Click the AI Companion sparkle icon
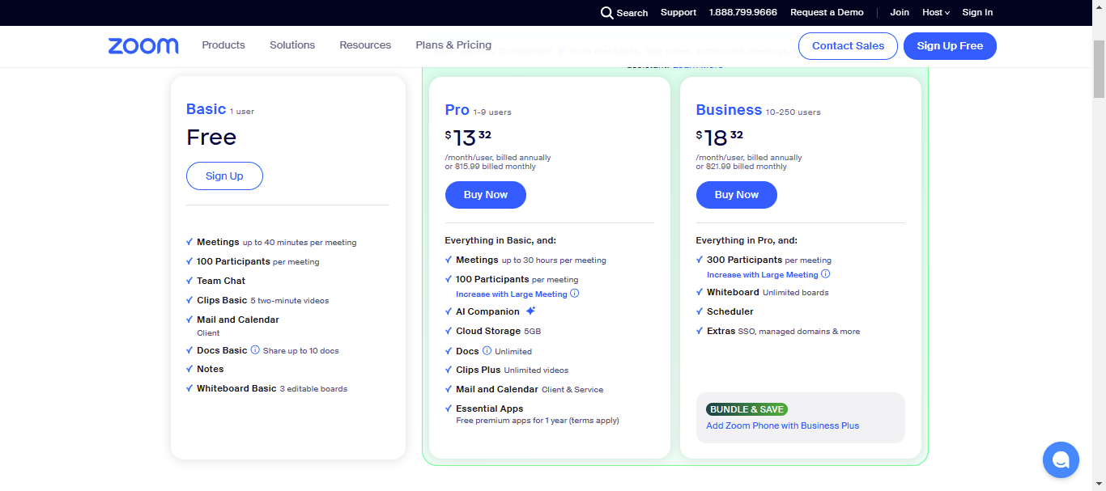 [530, 311]
